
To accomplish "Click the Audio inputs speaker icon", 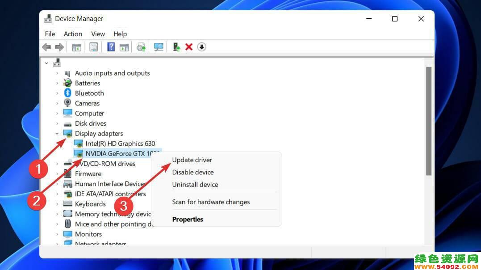I will coord(67,73).
